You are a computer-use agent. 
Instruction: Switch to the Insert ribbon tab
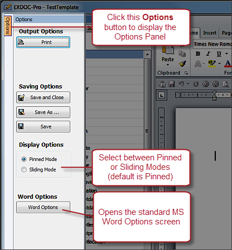pos(210,33)
